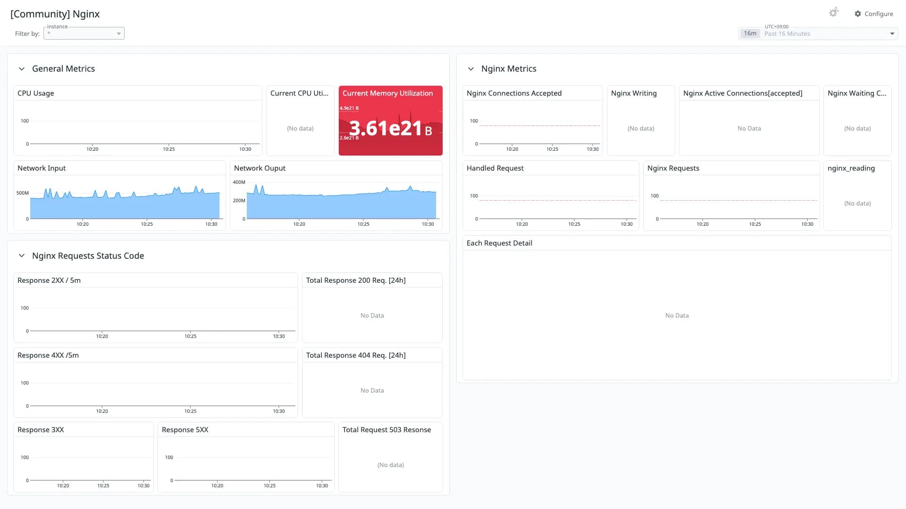This screenshot has height=509, width=906.
Task: Select the Nginx Requests widget title
Action: pyautogui.click(x=673, y=168)
